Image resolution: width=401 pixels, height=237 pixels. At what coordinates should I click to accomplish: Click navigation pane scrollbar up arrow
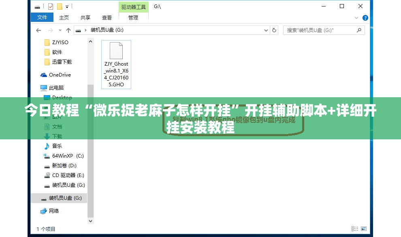point(91,41)
